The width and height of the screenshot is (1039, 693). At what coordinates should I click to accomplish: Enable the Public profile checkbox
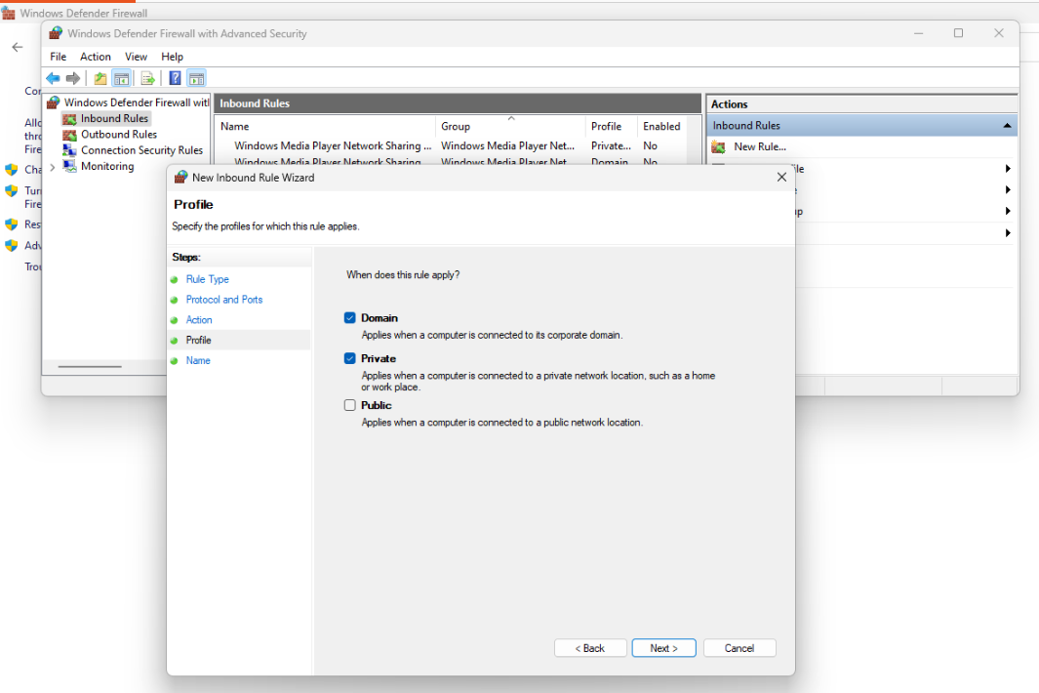pyautogui.click(x=350, y=405)
